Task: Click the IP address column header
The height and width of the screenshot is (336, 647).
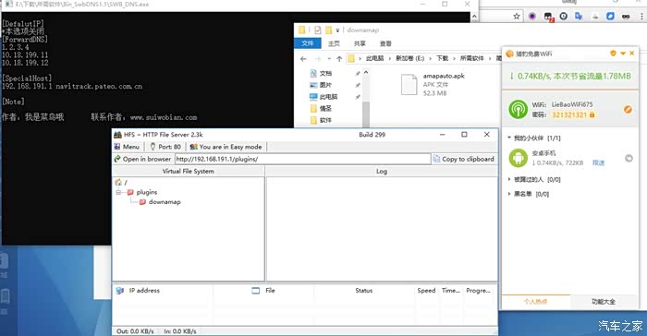Action: click(x=144, y=291)
